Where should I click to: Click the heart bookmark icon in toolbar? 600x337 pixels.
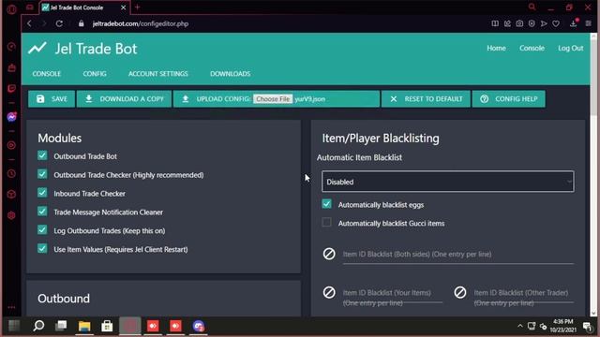coord(556,23)
